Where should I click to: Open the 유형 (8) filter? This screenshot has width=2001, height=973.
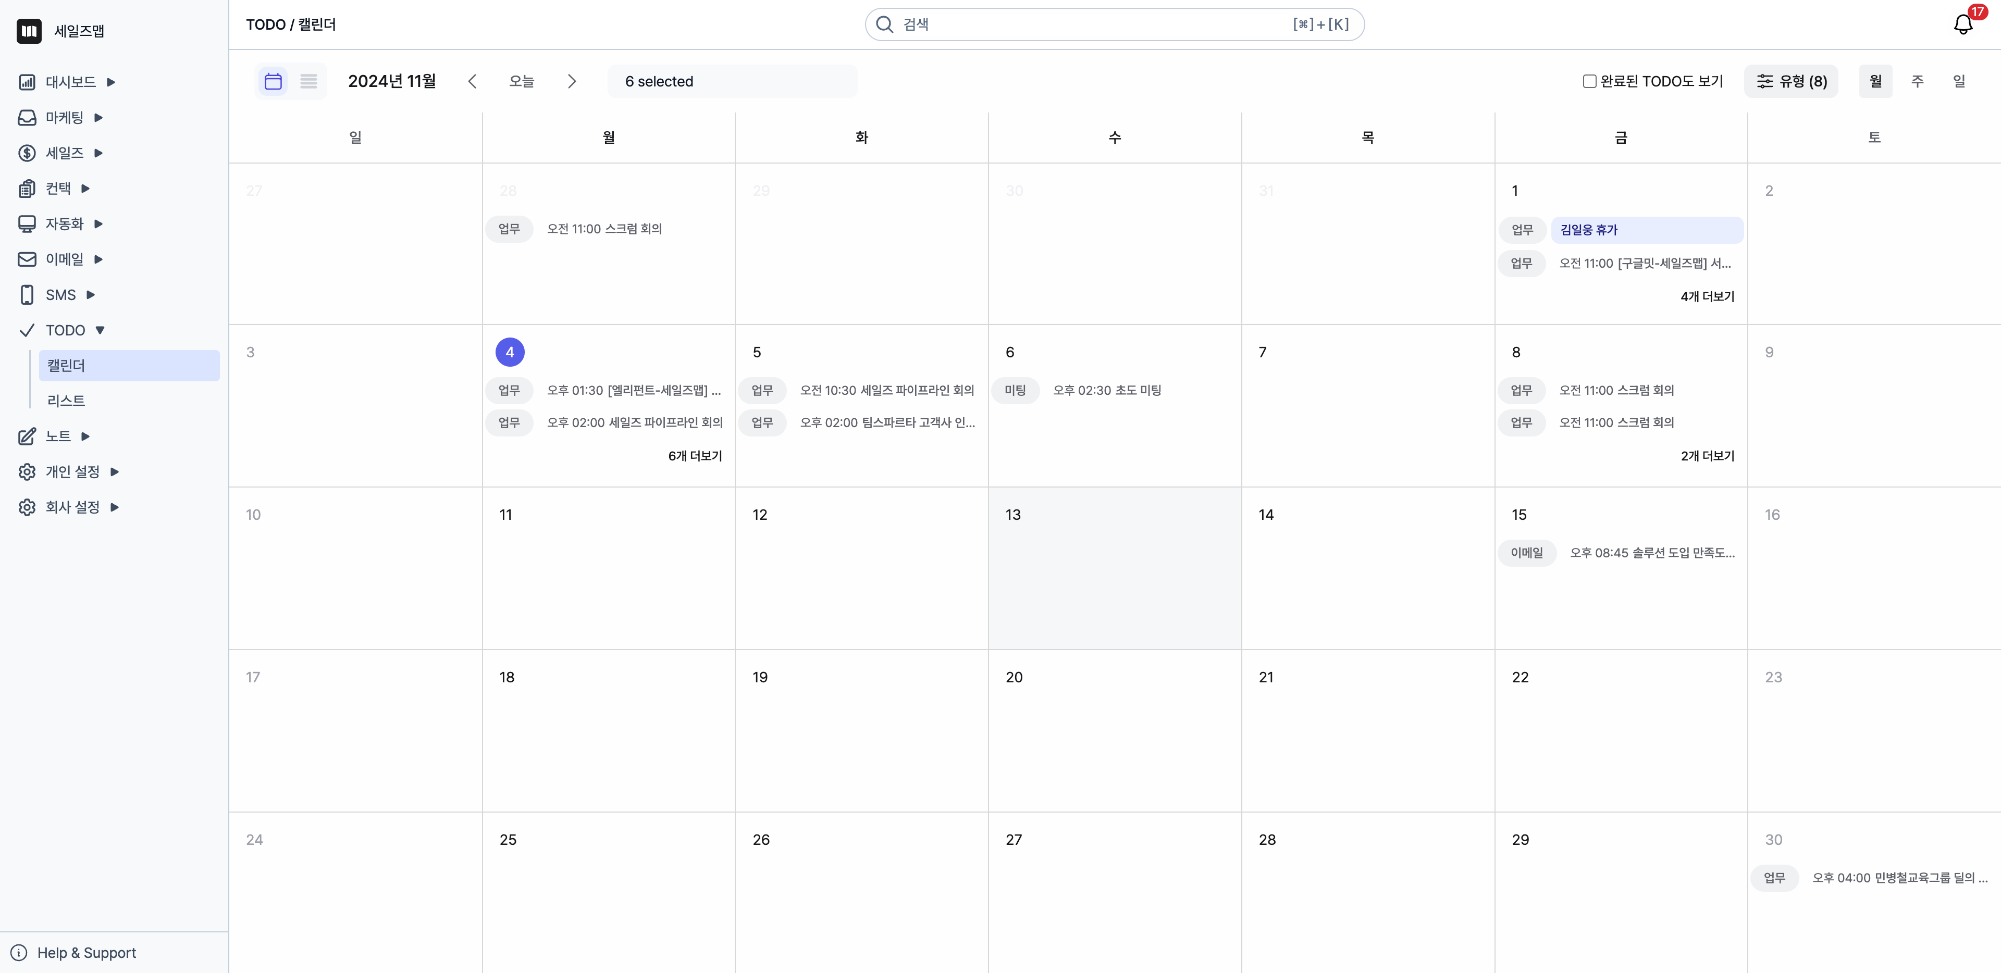pos(1790,82)
